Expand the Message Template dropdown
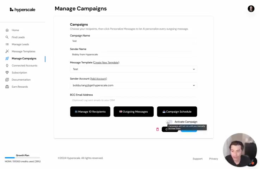This screenshot has height=169, width=260. pos(134,69)
